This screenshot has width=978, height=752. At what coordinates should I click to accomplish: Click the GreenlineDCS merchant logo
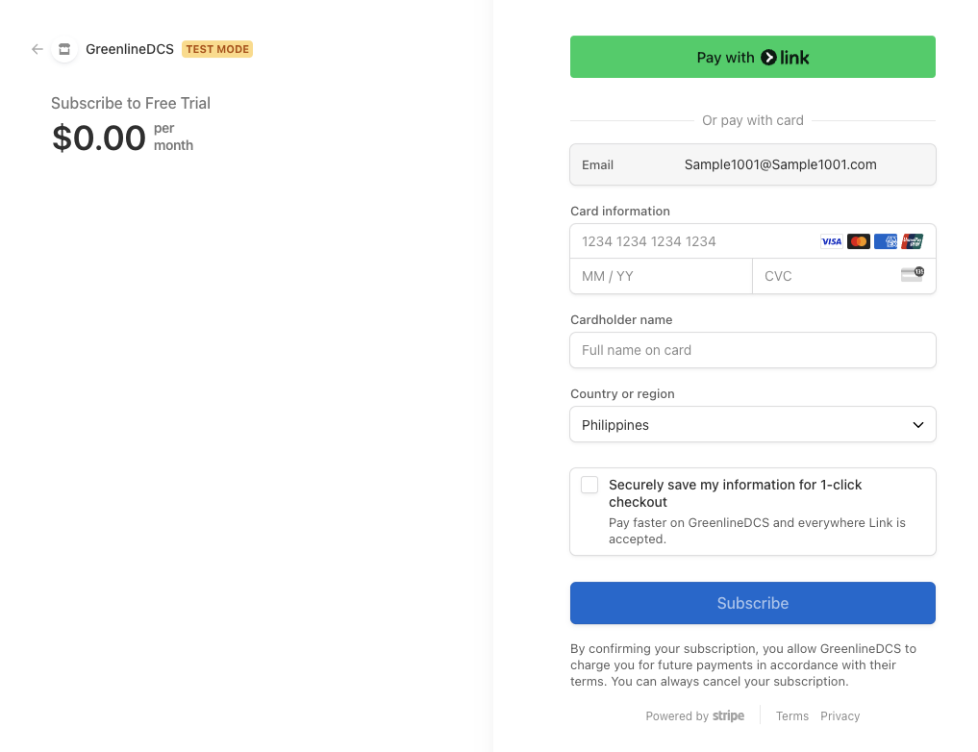63,49
